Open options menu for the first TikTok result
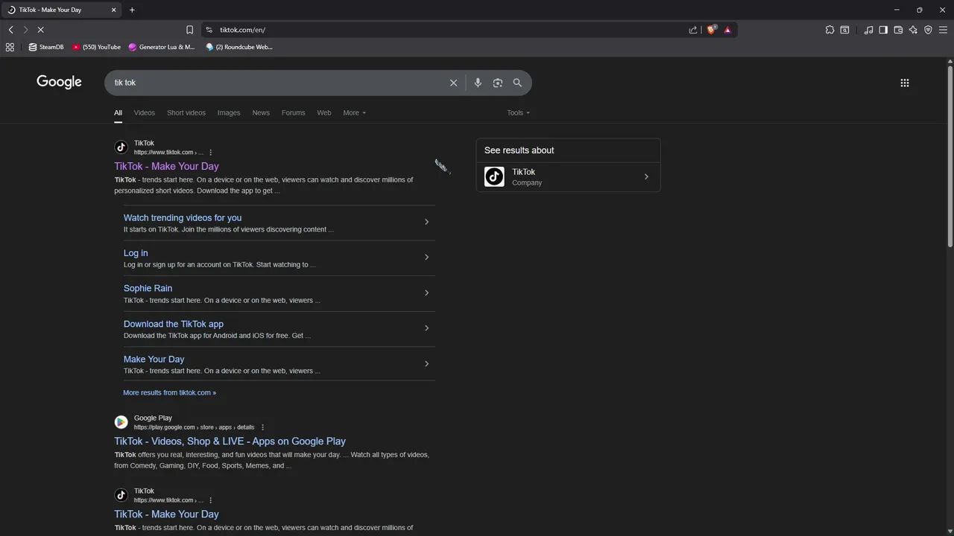The height and width of the screenshot is (536, 954). 211,153
